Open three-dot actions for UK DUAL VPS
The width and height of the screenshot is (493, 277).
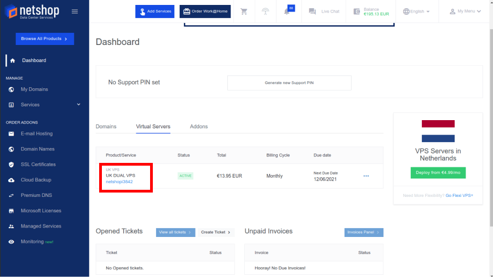click(366, 176)
